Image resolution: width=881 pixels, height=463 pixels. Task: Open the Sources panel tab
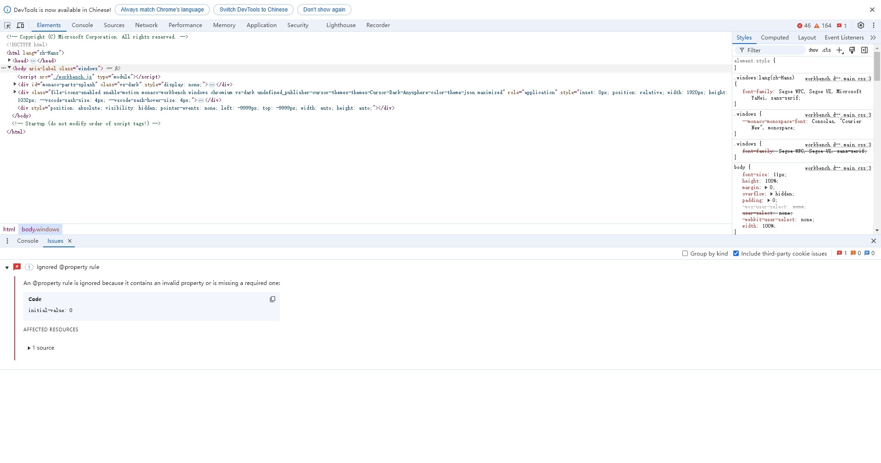coord(114,25)
